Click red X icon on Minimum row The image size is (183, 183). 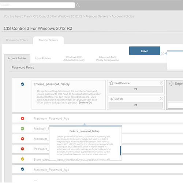point(22,139)
